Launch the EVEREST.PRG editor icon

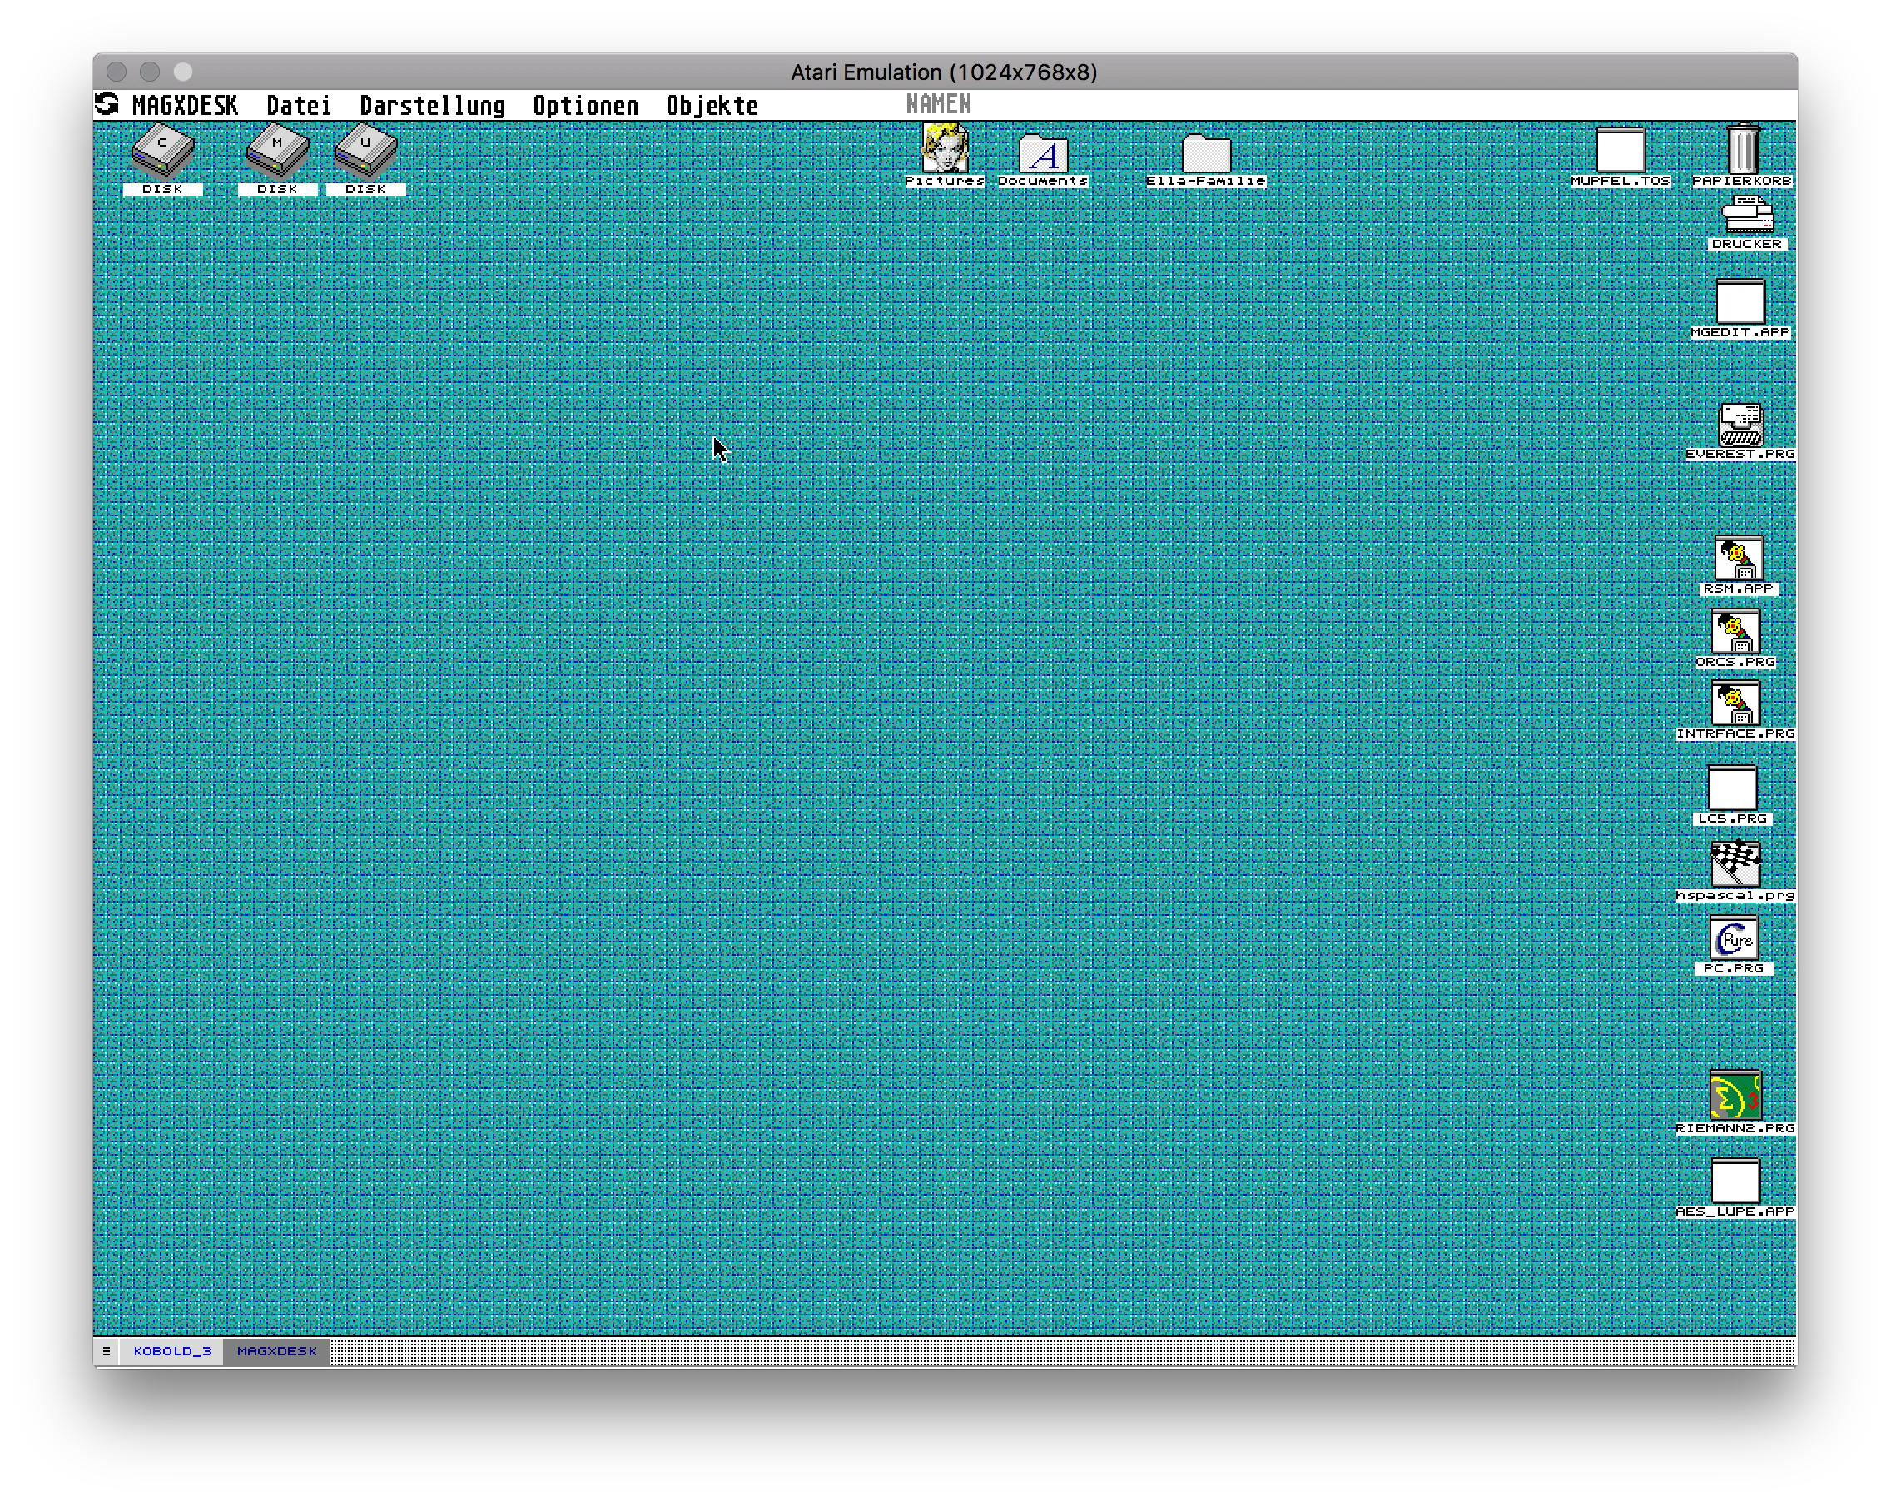(1741, 425)
